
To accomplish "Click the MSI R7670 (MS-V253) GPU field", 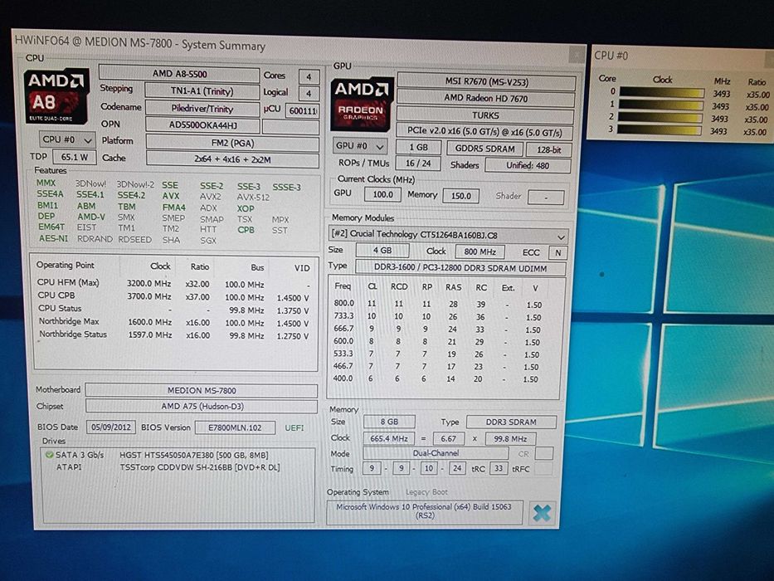I will point(486,81).
